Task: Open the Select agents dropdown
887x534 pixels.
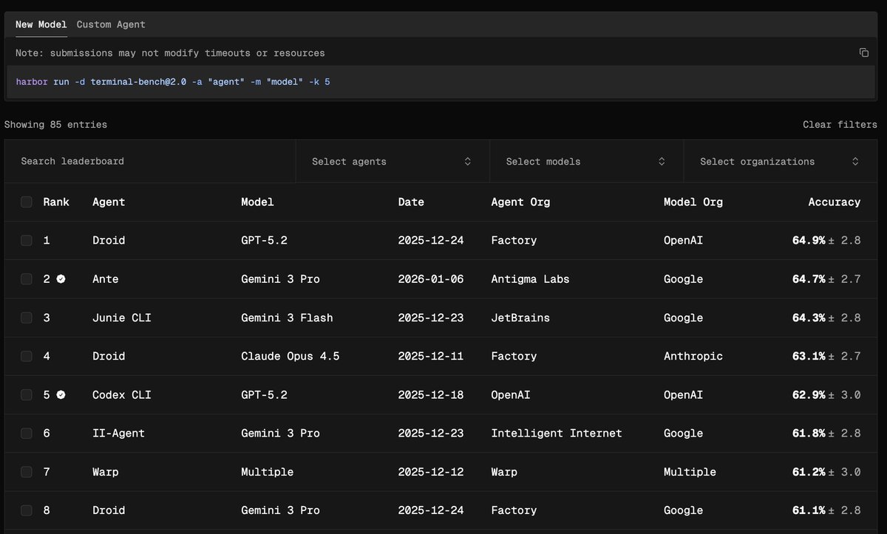Action: pos(392,161)
